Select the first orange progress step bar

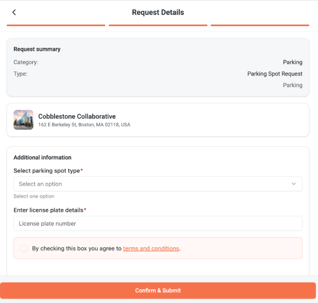[56, 25]
